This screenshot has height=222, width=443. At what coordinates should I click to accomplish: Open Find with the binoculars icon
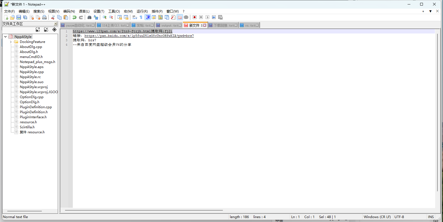[89, 17]
